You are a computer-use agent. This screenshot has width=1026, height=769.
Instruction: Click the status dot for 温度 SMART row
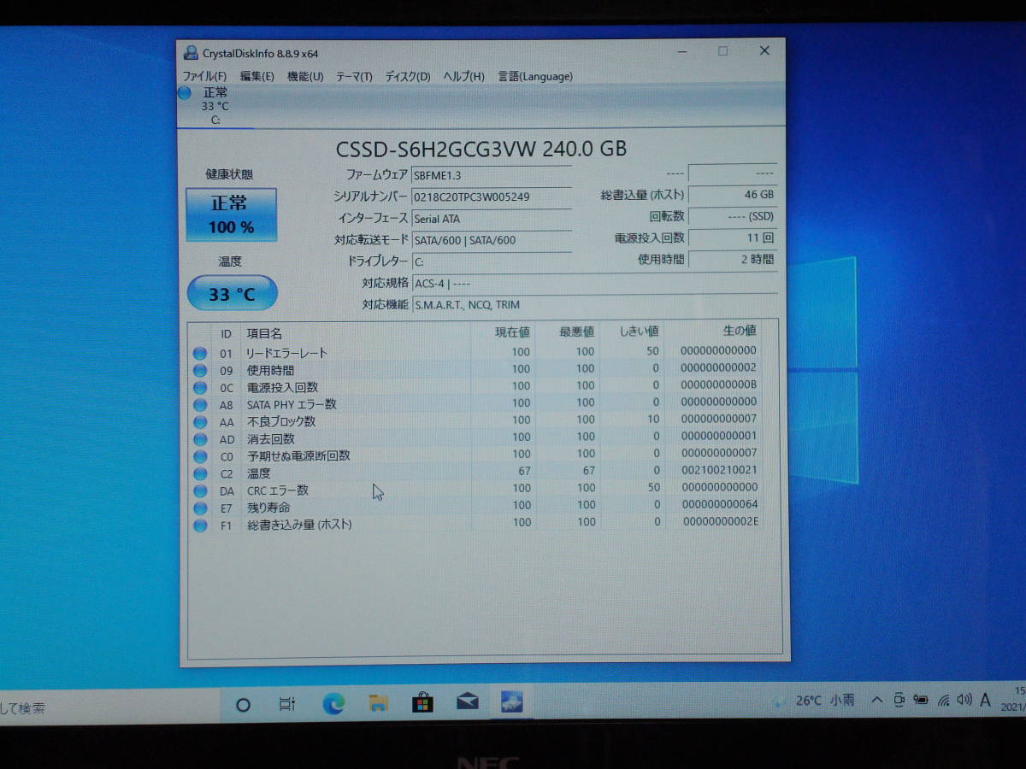pyautogui.click(x=200, y=473)
